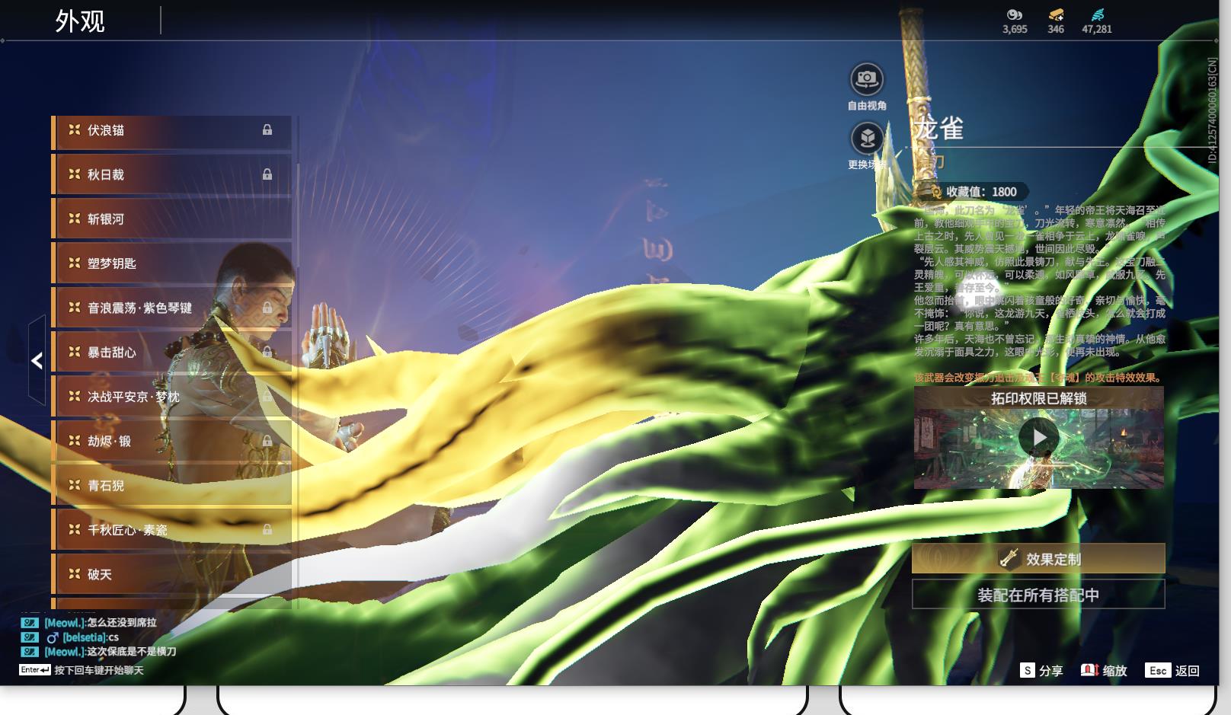Screen dimensions: 1231x715
Task: Open the free camera view icon
Action: [x=866, y=79]
